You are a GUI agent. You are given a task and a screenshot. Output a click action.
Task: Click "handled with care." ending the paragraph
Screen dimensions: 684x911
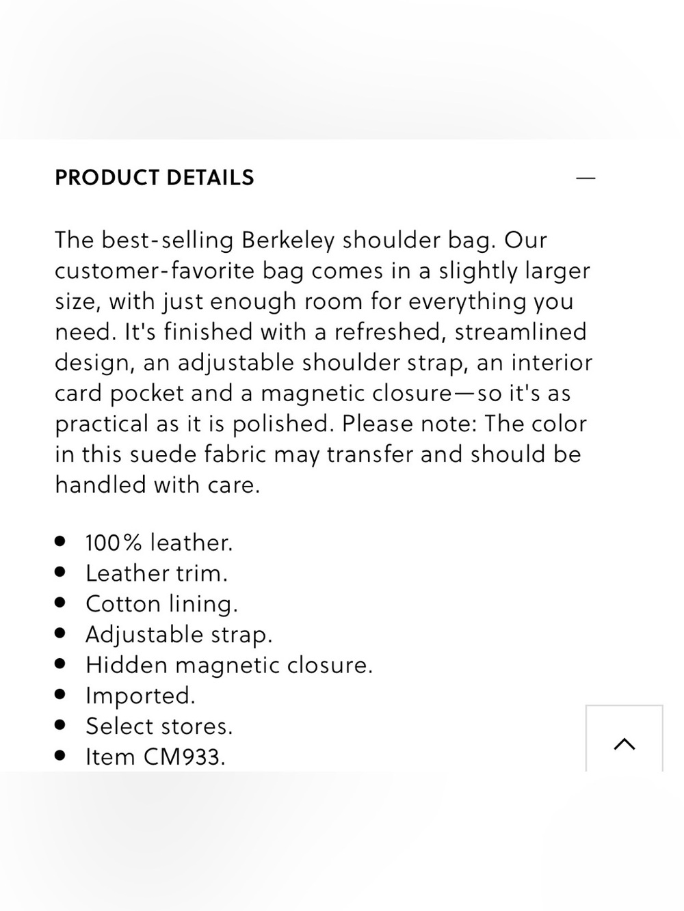(157, 485)
